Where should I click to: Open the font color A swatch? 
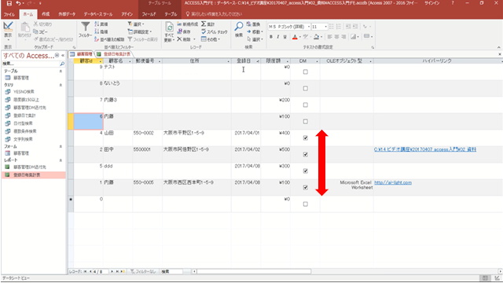(x=295, y=37)
